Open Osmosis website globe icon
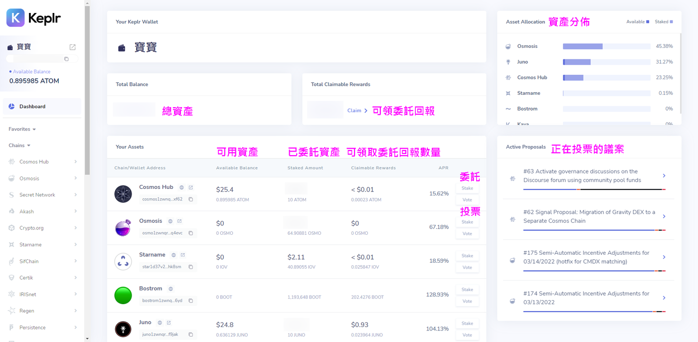 click(x=171, y=221)
